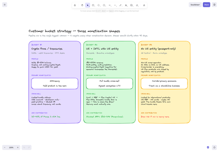Open the More tools shapes menu
This screenshot has height=164, width=219.
click(x=144, y=5)
